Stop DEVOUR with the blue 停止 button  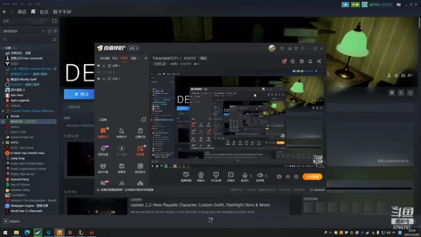pos(79,94)
